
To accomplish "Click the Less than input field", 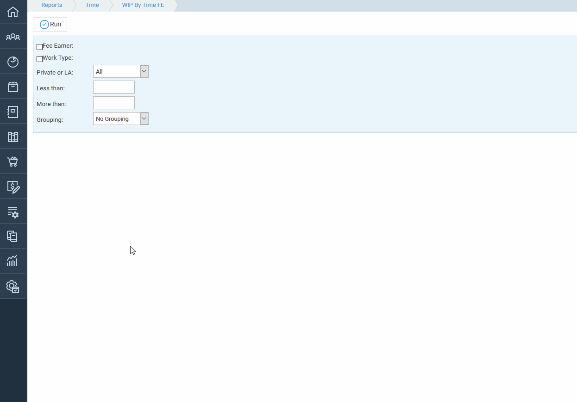I will (114, 87).
